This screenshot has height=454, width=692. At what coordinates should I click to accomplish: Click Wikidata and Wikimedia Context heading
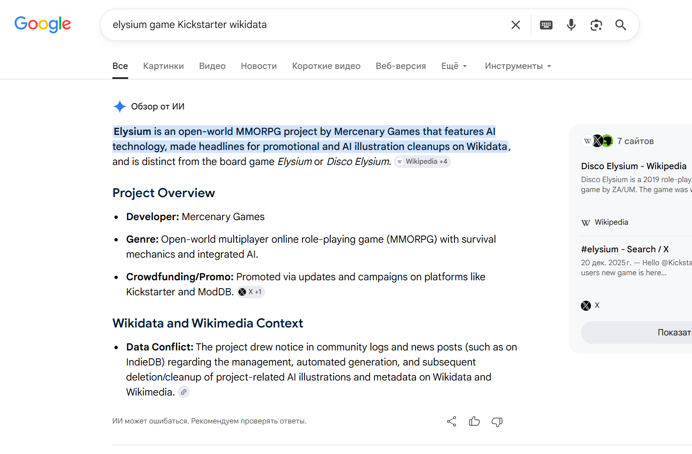click(x=208, y=323)
